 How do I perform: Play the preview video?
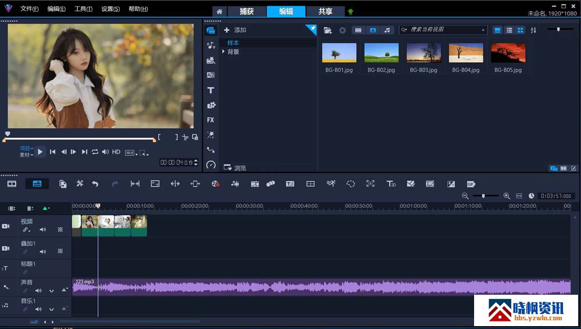tap(40, 151)
